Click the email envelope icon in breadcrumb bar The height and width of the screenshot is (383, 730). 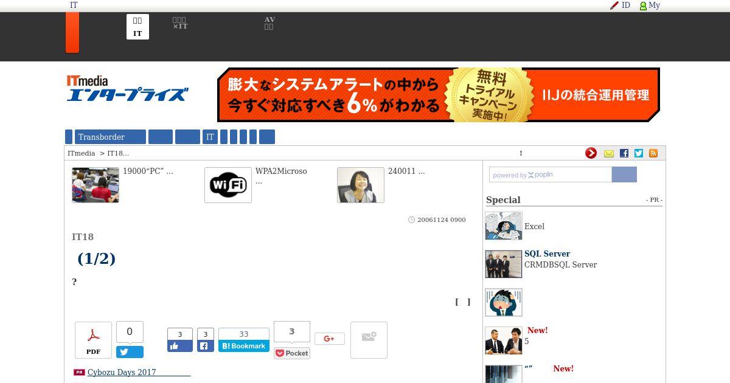[609, 154]
